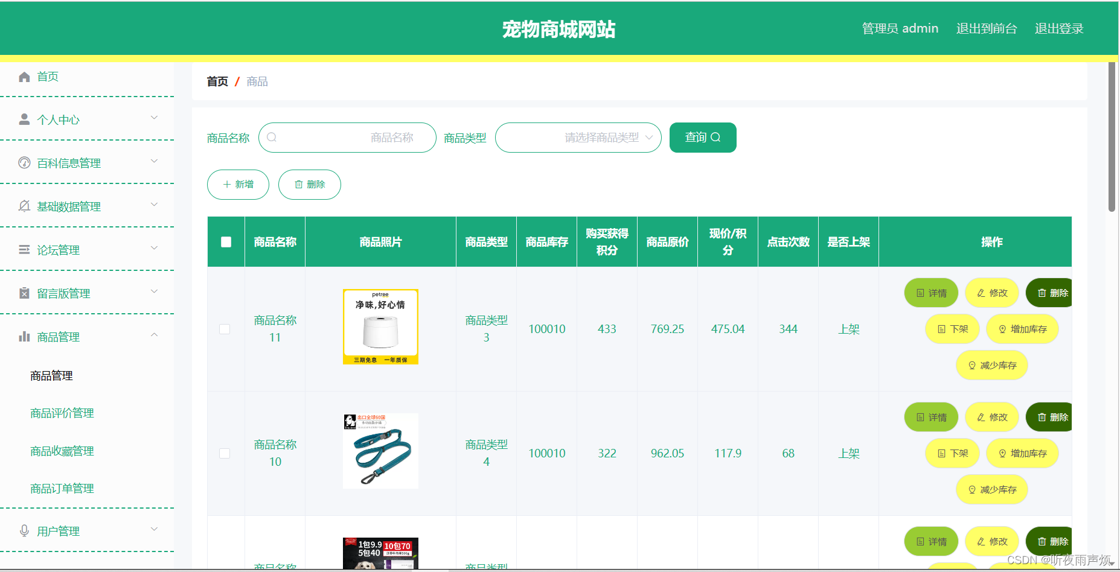Click 管理员 admin in the header

(x=900, y=28)
